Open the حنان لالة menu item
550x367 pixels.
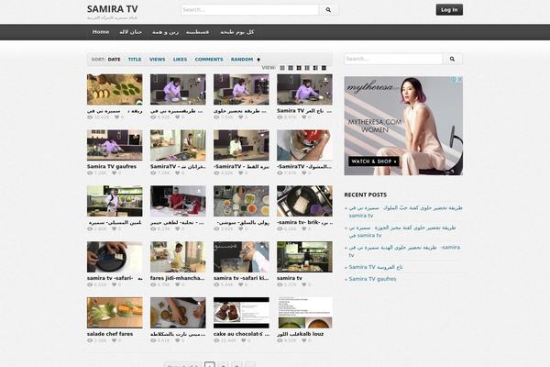[130, 32]
